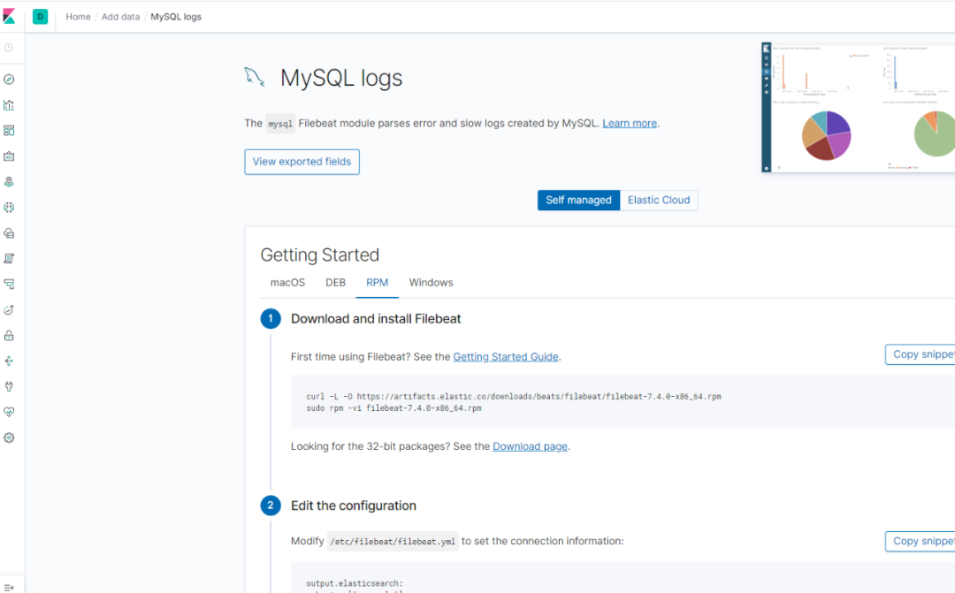Copy snippet for Edit the configuration

(x=921, y=541)
